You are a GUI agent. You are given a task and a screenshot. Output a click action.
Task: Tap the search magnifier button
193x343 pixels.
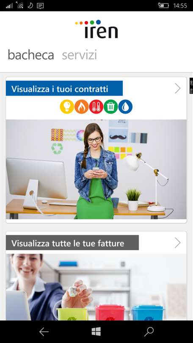(x=149, y=332)
